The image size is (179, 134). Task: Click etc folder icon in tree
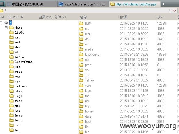[11, 52]
